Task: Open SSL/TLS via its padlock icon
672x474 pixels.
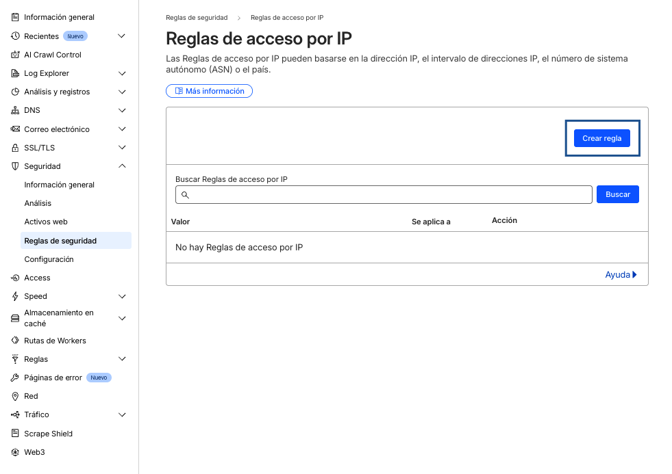Action: [x=14, y=147]
